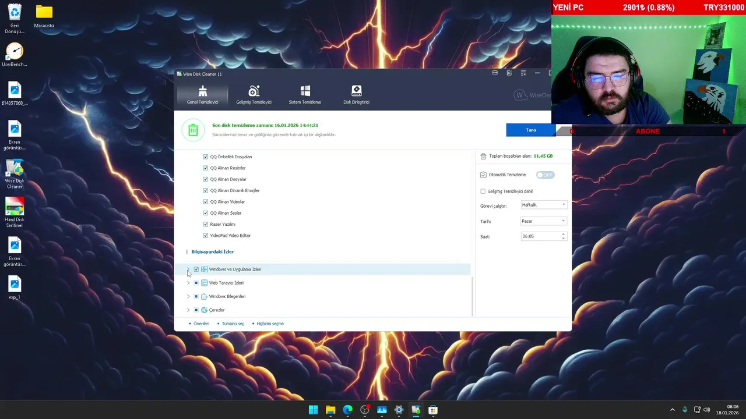The image size is (746, 419).
Task: Open Wise Disk Cleaner desktop shortcut
Action: click(15, 174)
